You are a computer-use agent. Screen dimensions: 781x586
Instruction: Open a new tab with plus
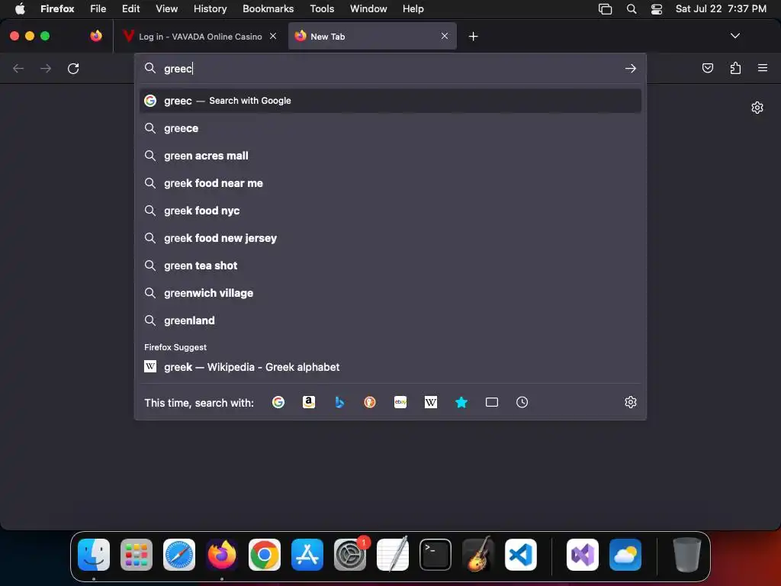(473, 37)
